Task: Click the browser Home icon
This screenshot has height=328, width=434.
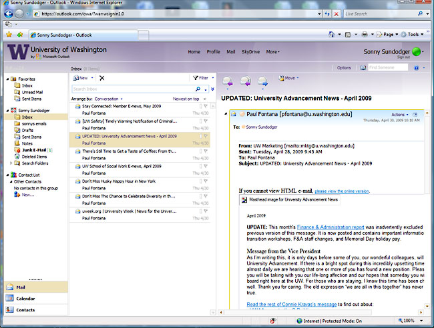Action: tap(331, 34)
